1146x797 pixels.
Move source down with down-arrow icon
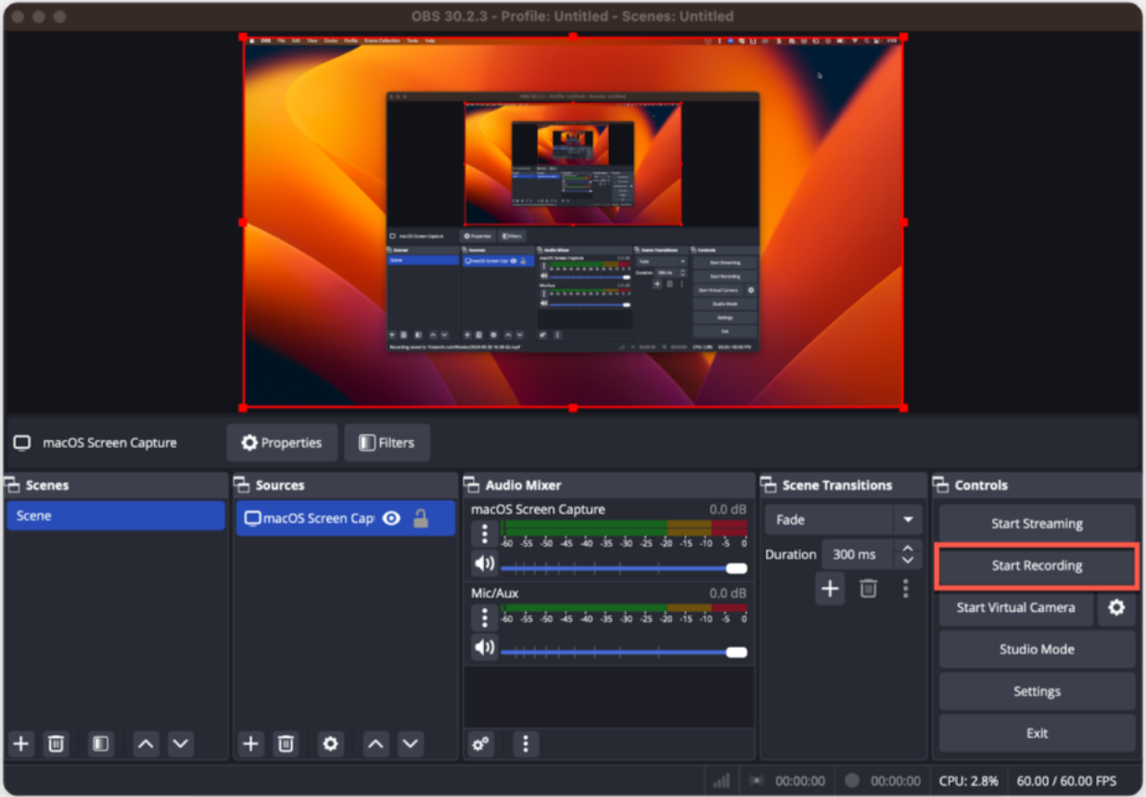412,743
